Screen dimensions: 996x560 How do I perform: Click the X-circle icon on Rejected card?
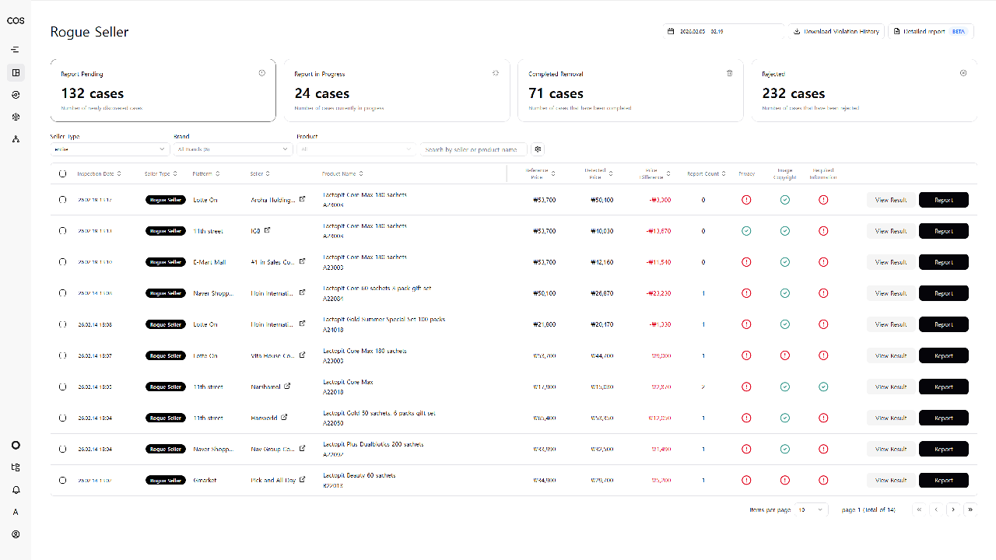(x=963, y=73)
